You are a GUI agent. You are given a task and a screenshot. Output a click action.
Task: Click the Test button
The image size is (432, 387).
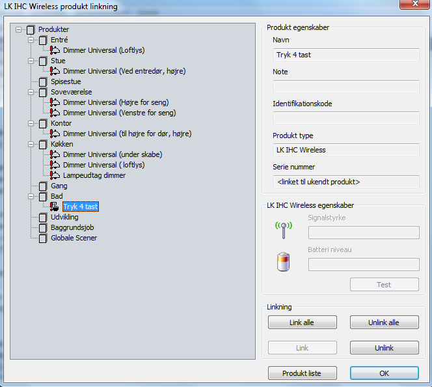coord(385,285)
